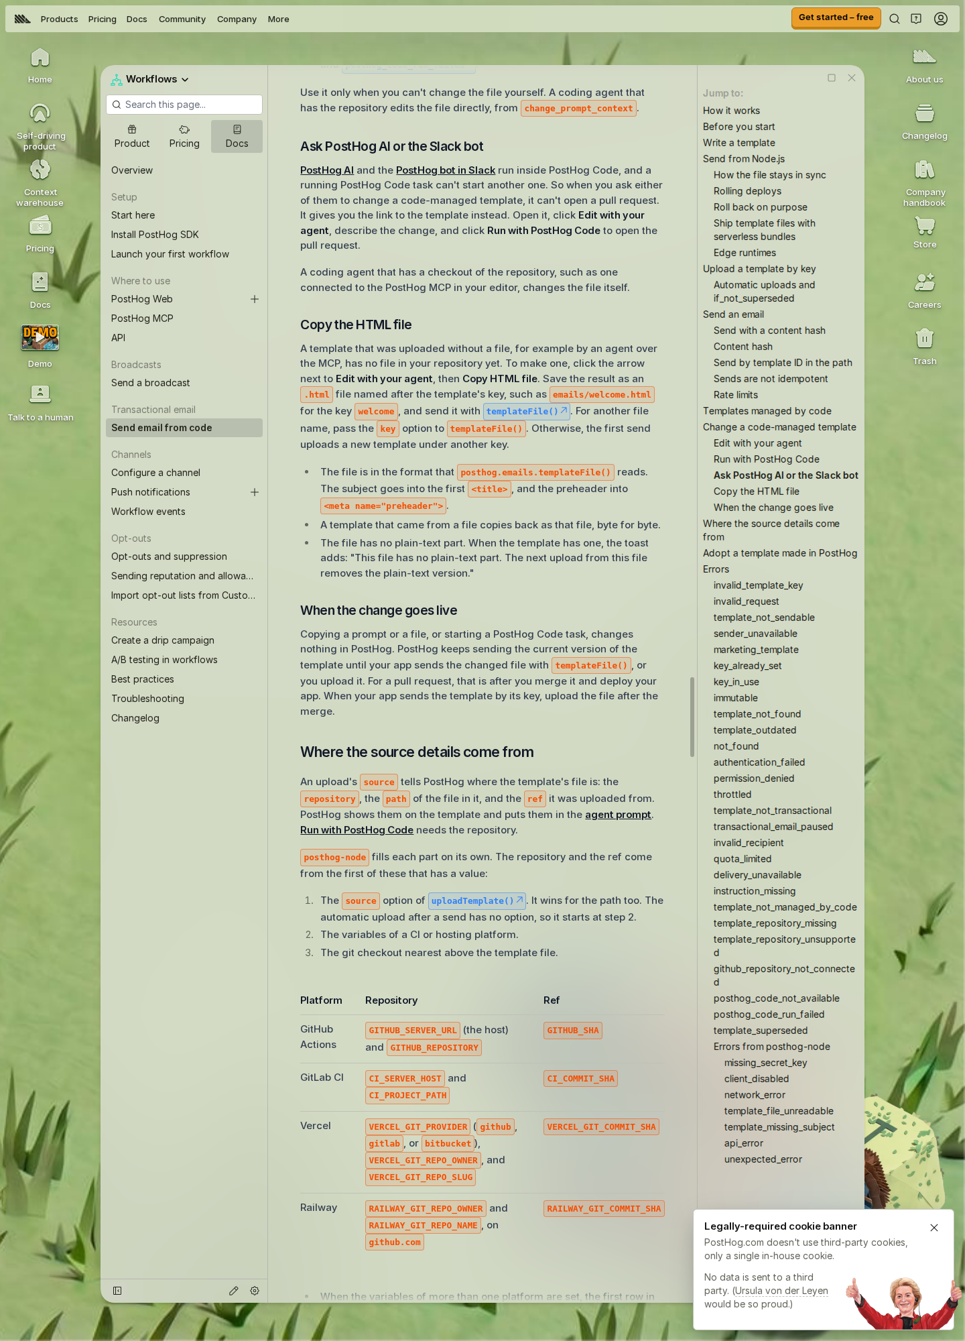
Task: Click the Get started – free button
Action: point(836,17)
